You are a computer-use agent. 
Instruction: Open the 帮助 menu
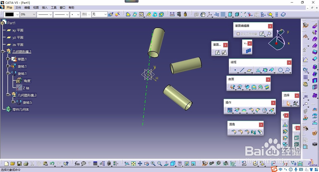(71, 8)
